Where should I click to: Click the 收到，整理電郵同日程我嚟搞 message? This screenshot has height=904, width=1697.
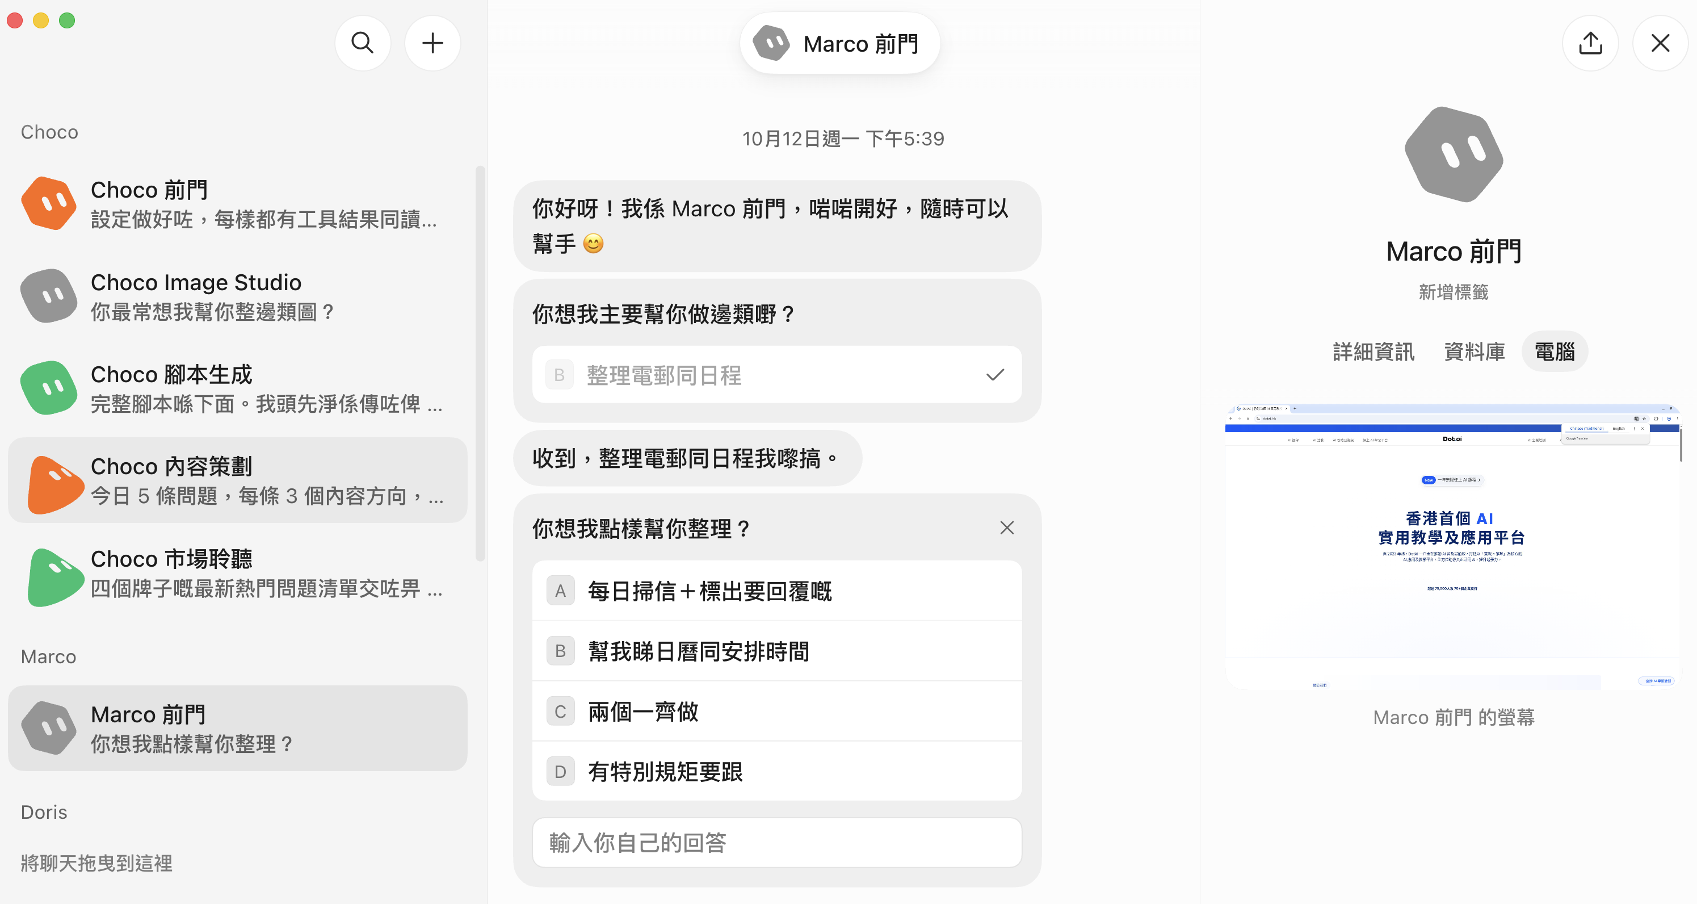(x=687, y=458)
